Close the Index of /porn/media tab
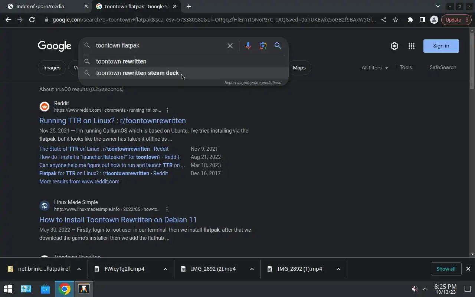Screen dimensions: 475x297 (86, 6)
